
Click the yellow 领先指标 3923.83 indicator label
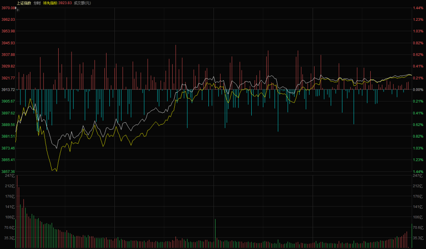point(57,2)
